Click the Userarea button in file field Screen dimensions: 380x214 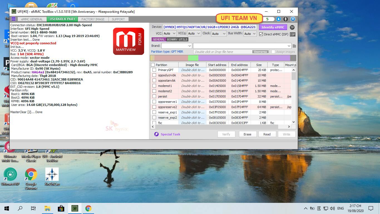(260, 52)
